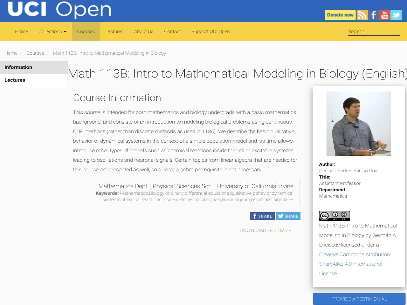Click the Keywords label text

click(107, 193)
